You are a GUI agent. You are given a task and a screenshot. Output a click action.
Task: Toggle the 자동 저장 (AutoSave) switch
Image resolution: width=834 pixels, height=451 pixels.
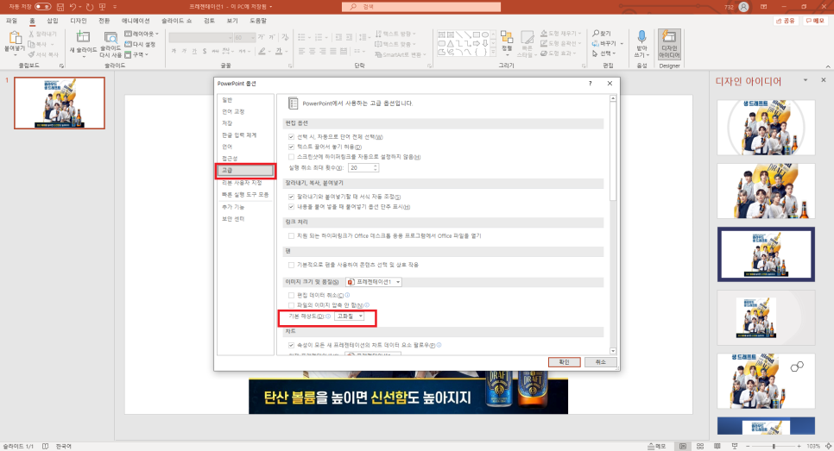42,7
